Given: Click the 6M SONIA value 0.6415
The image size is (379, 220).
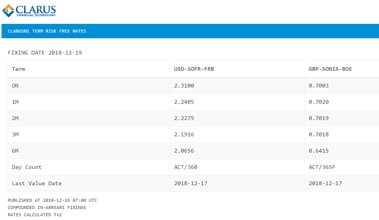Looking at the screenshot, I should coord(318,151).
